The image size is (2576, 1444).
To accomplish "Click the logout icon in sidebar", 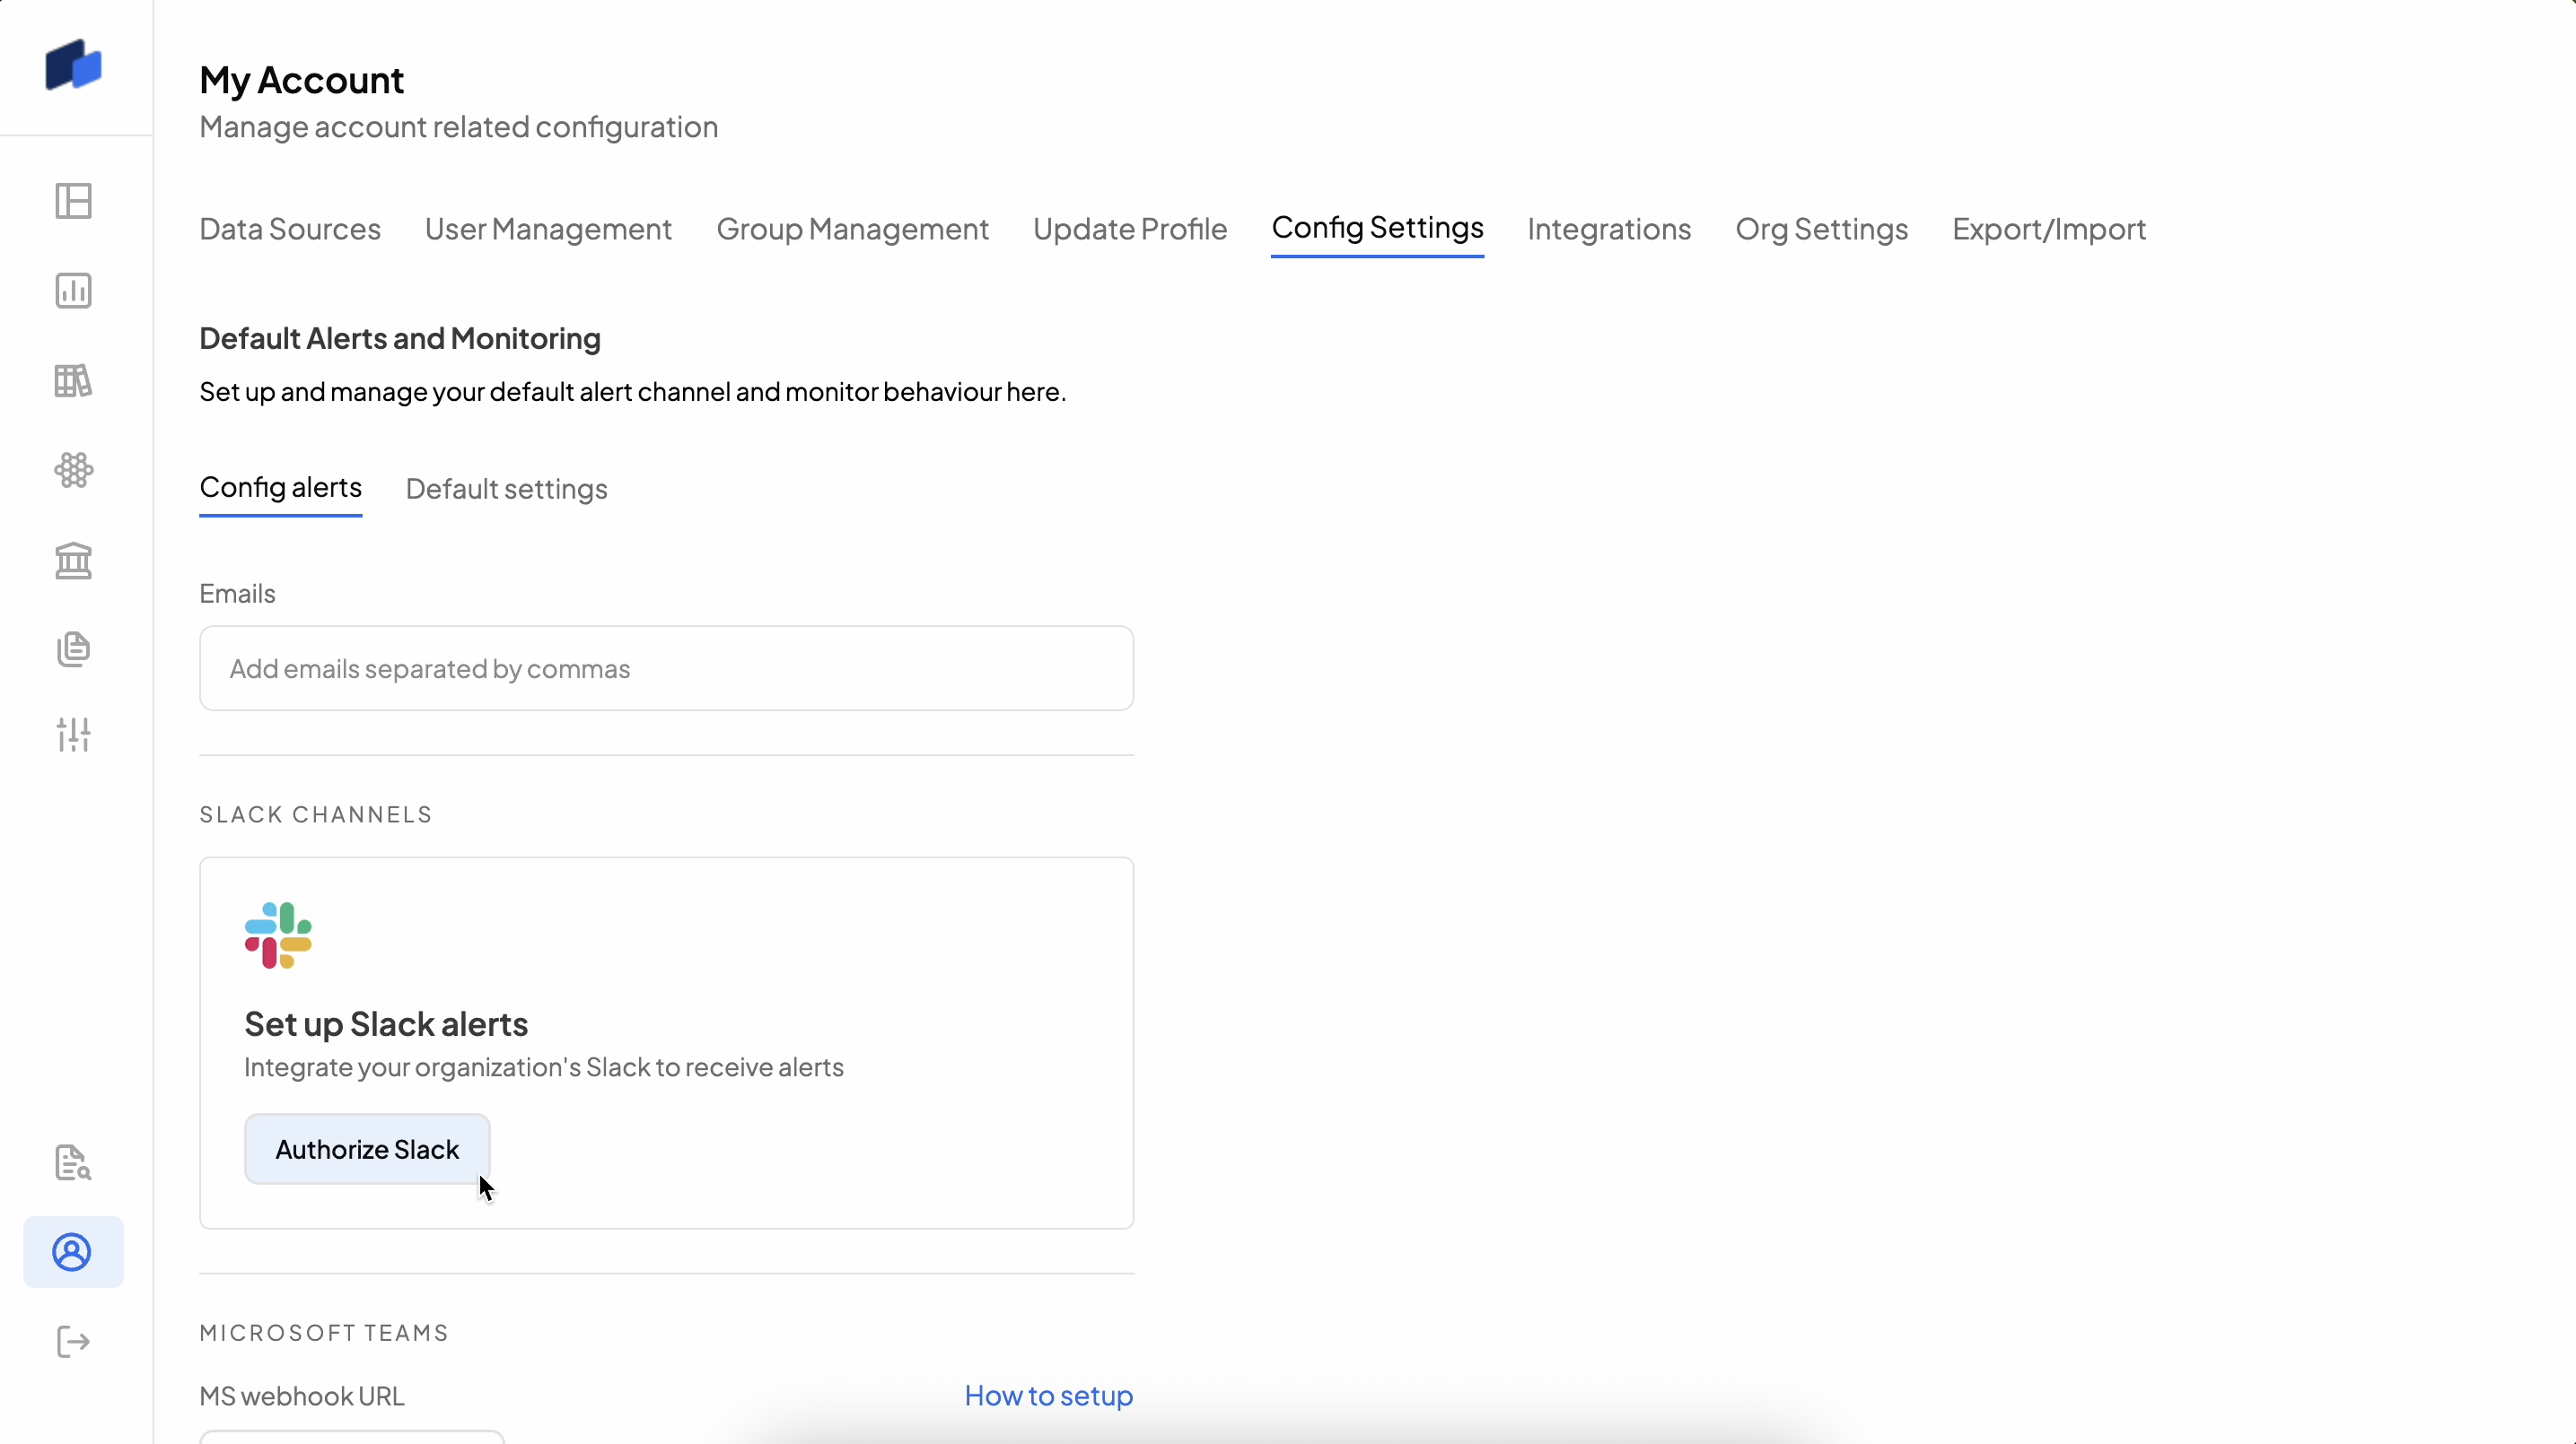I will click(x=73, y=1341).
